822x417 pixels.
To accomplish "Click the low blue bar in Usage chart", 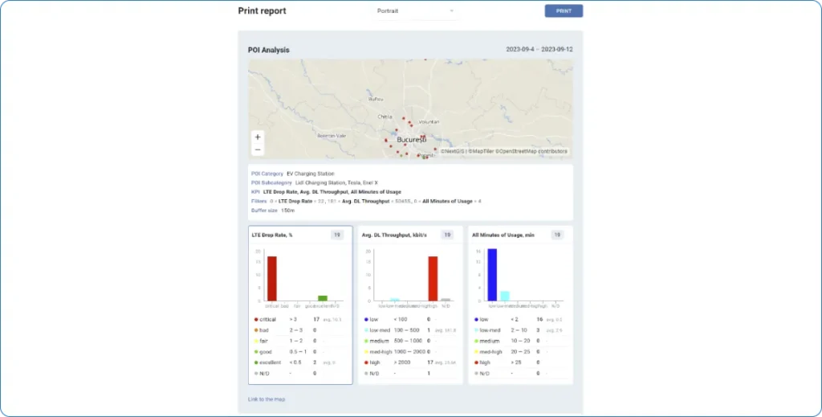I will coord(492,275).
